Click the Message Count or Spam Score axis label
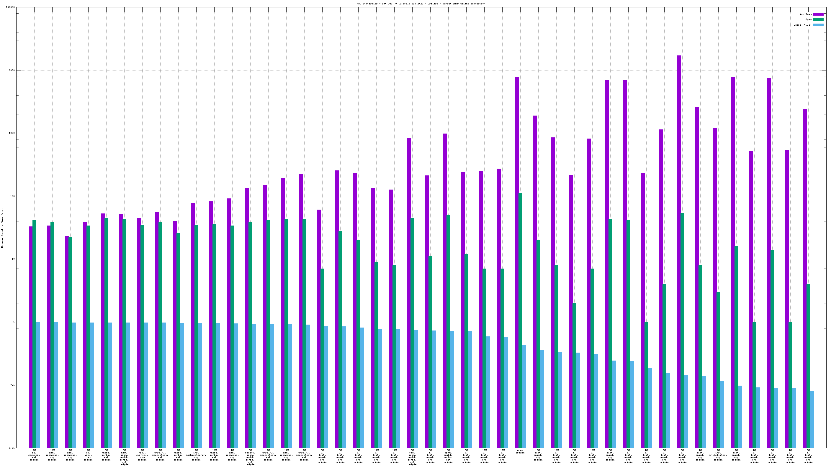 2,228
